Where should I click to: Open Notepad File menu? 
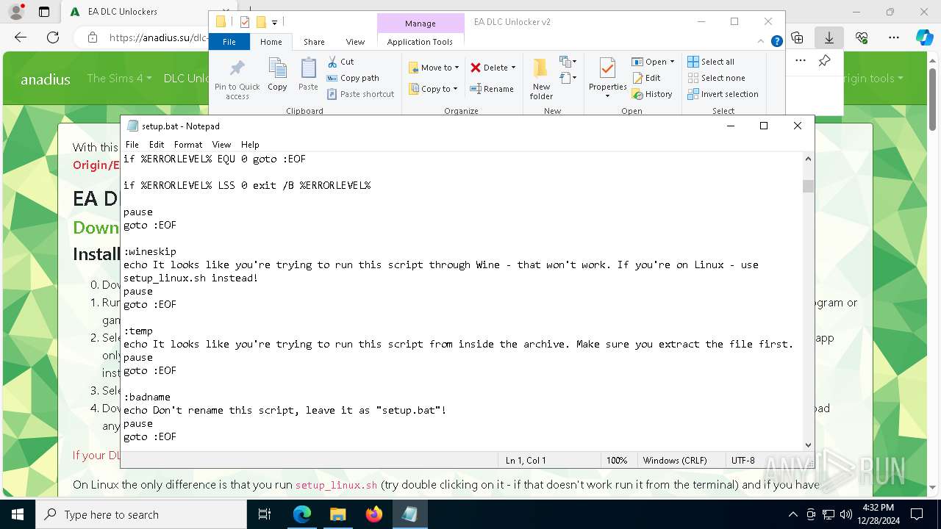click(x=132, y=145)
